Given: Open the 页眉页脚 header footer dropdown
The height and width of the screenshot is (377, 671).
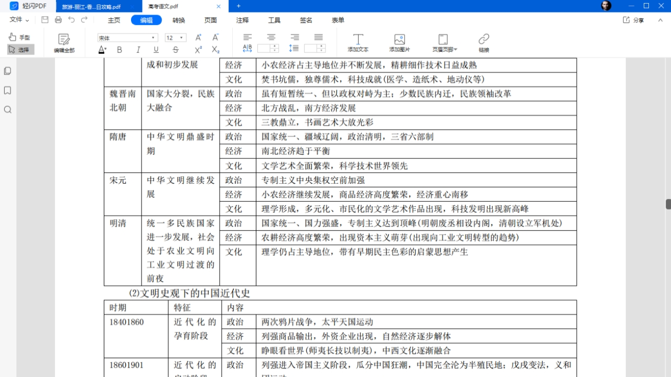Looking at the screenshot, I should pyautogui.click(x=445, y=43).
